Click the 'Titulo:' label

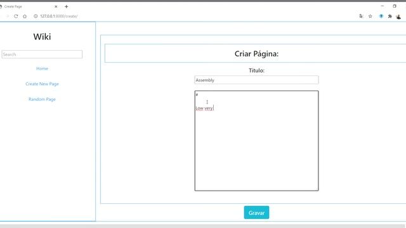coord(256,70)
